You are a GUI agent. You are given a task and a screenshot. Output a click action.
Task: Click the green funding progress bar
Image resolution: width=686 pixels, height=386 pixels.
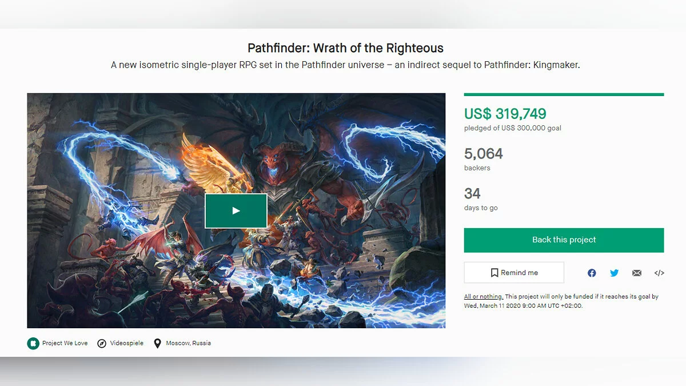coord(564,94)
